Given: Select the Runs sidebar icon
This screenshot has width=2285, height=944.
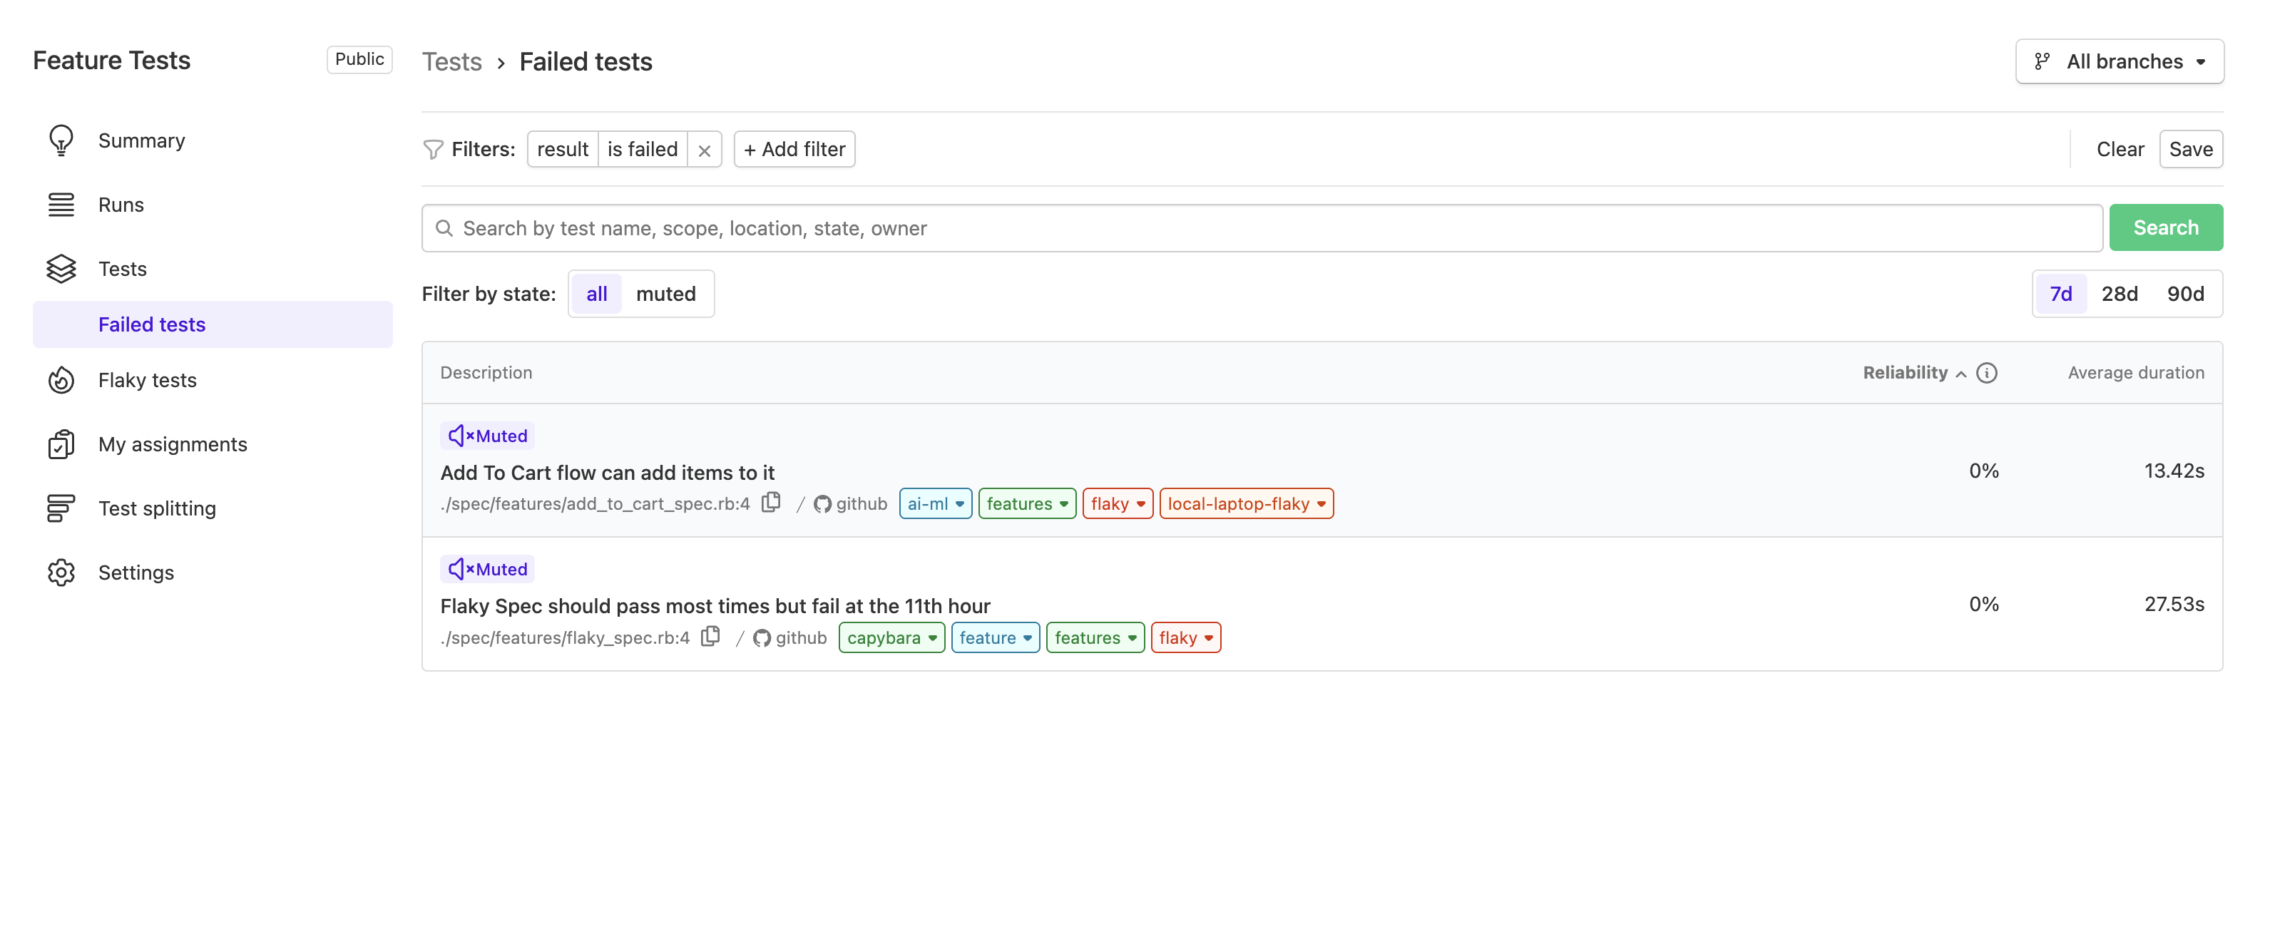Looking at the screenshot, I should coord(61,204).
